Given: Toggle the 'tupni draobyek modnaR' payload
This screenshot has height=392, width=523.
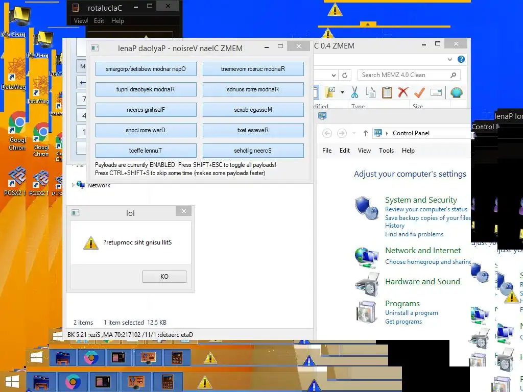Looking at the screenshot, I should 146,89.
